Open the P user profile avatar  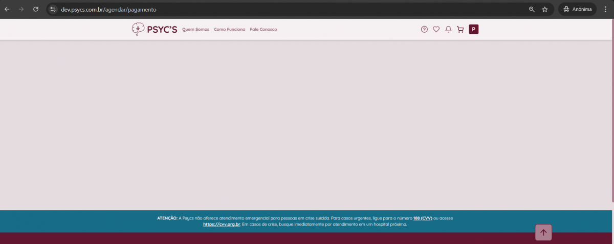point(474,29)
